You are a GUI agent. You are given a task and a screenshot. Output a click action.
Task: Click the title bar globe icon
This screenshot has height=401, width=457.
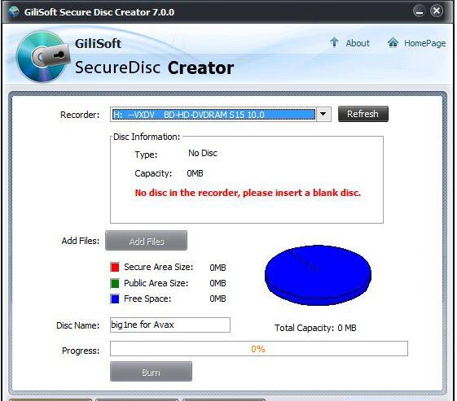coord(13,11)
